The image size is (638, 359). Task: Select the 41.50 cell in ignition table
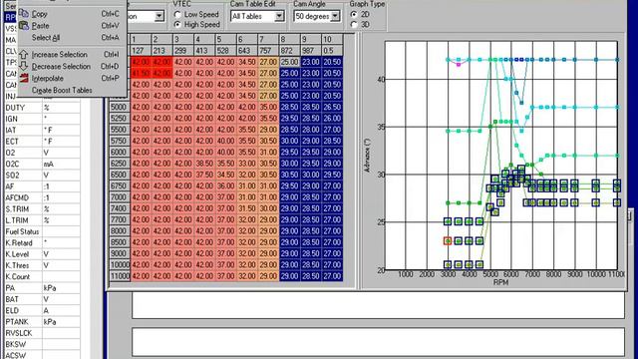141,73
